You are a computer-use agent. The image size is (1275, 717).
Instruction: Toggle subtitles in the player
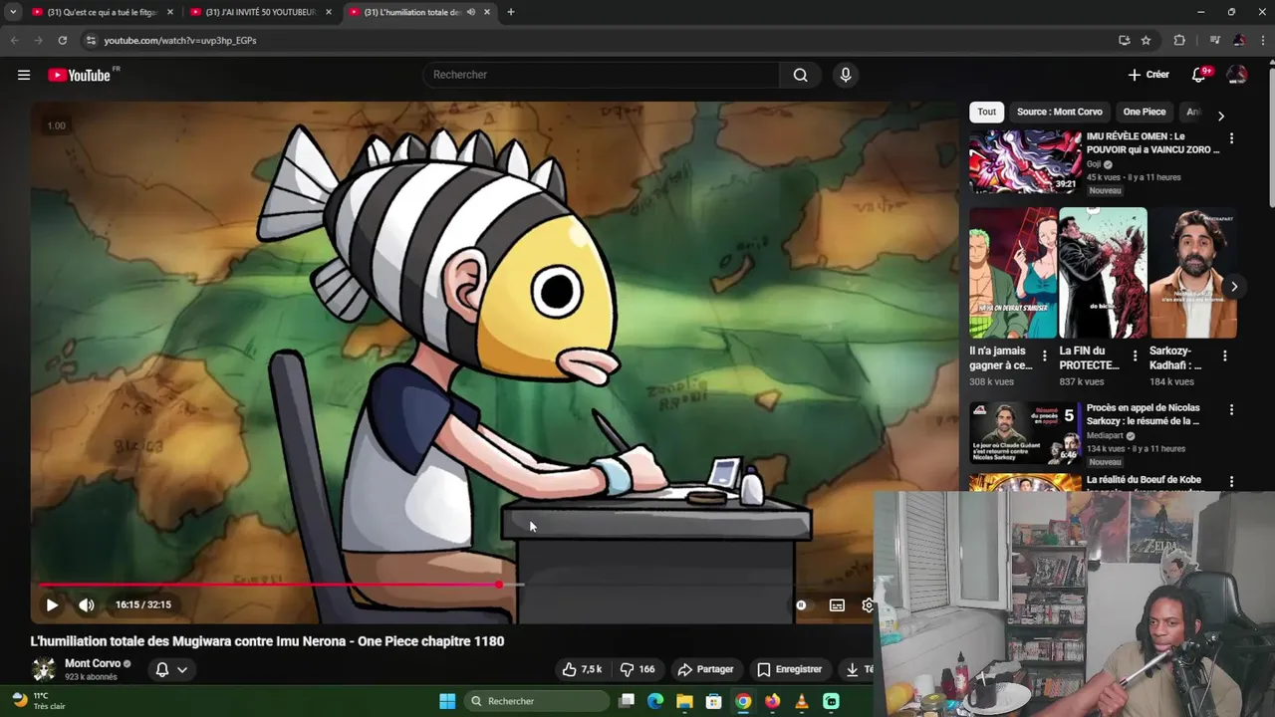(837, 604)
